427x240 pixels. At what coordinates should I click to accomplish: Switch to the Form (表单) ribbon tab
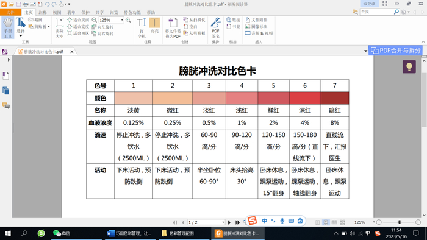tap(71, 13)
